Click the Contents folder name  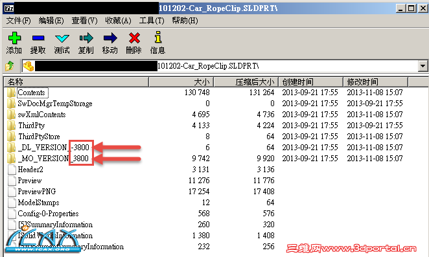click(x=31, y=93)
